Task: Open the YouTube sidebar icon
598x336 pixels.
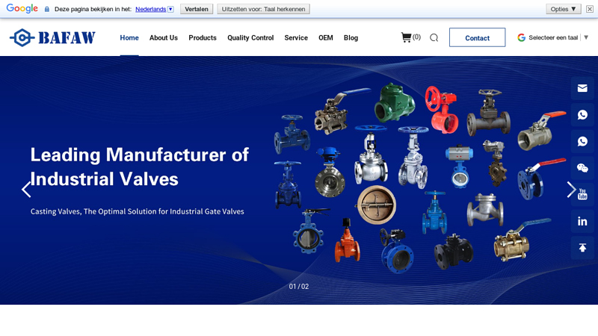Action: point(582,194)
